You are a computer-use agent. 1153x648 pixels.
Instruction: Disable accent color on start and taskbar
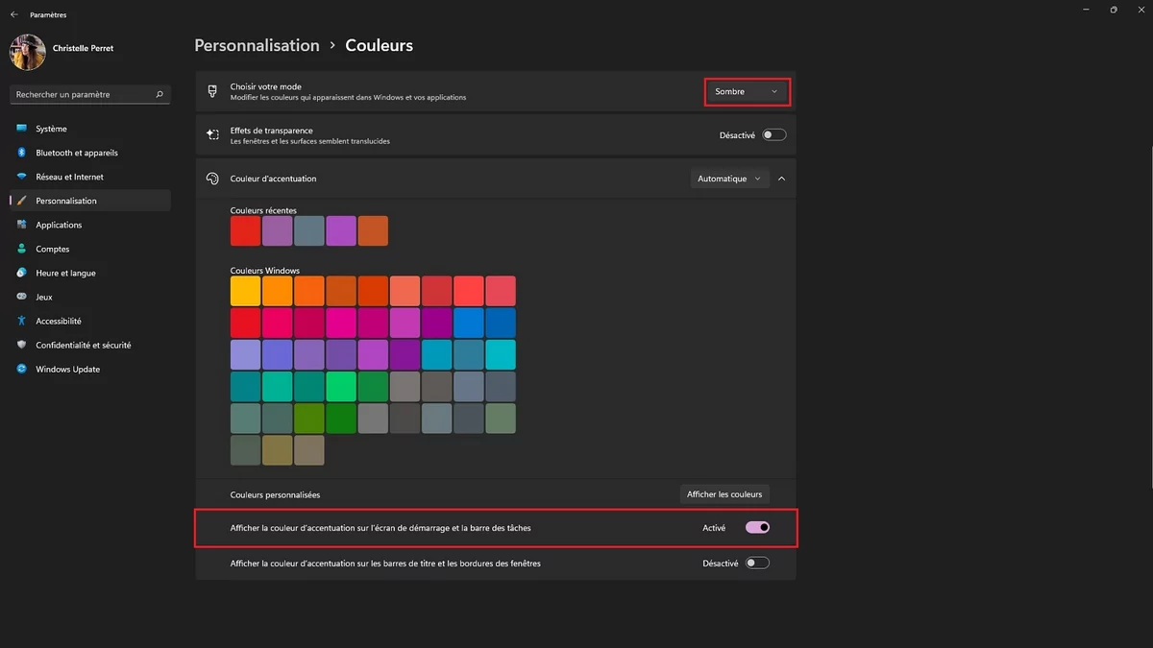[x=757, y=527]
